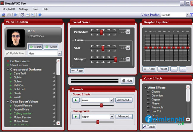Open Advanced for Sound Effects
This screenshot has width=193, height=132.
(x=124, y=100)
